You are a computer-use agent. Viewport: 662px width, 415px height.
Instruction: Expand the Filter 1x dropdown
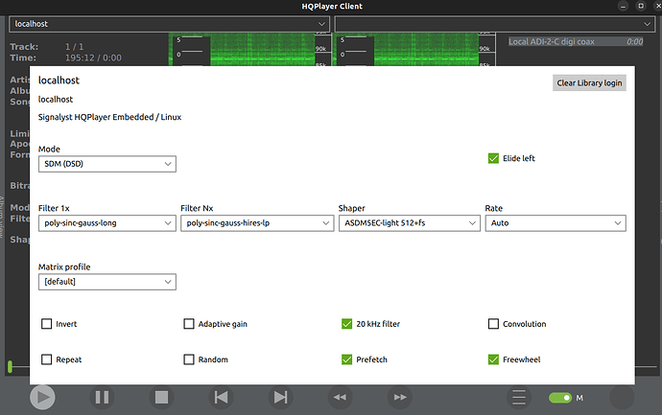[106, 223]
